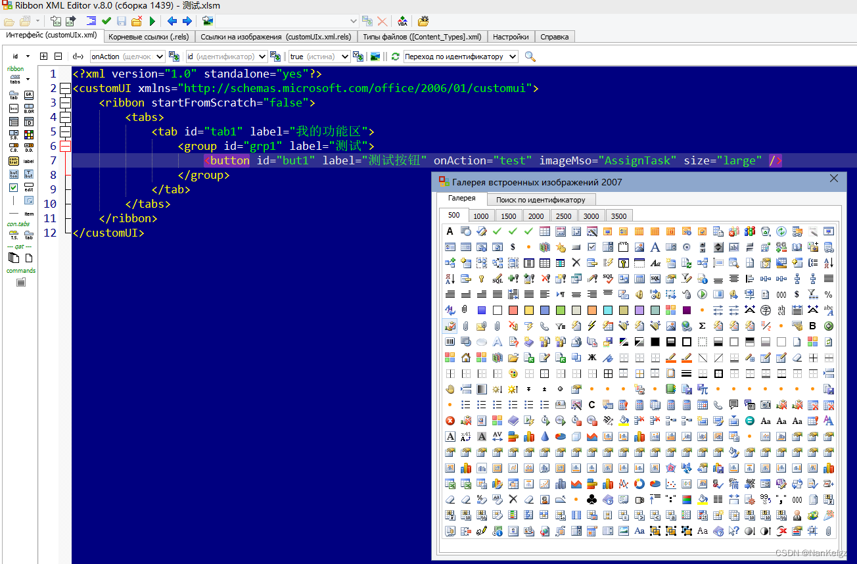
Task: Expand all nodes with the plus toolbar icon
Action: (x=43, y=57)
